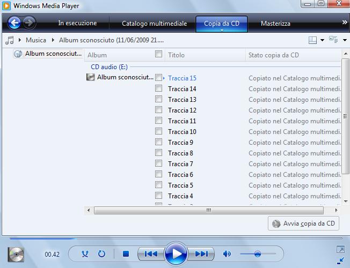Click the vertical scrollbar up arrow
The height and width of the screenshot is (268, 350).
pyautogui.click(x=346, y=54)
